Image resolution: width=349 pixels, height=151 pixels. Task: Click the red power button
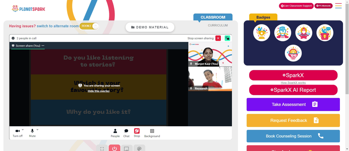114,148
